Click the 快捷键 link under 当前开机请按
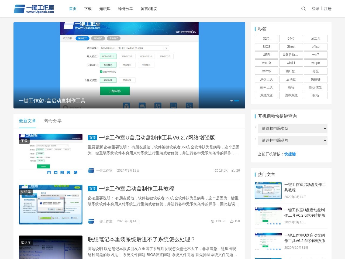Viewport: 345px width, 259px height. [290, 154]
